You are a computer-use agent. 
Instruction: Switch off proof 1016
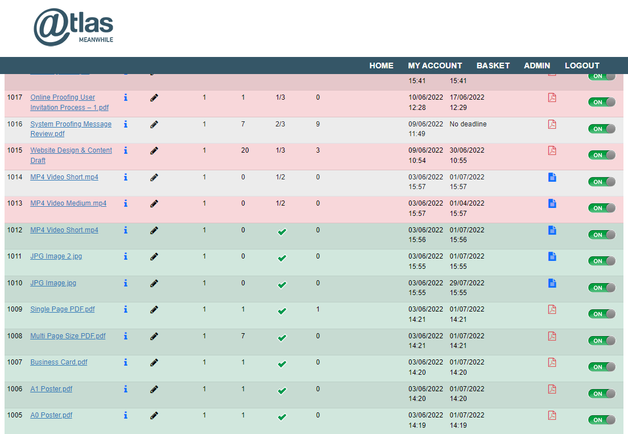pyautogui.click(x=602, y=129)
